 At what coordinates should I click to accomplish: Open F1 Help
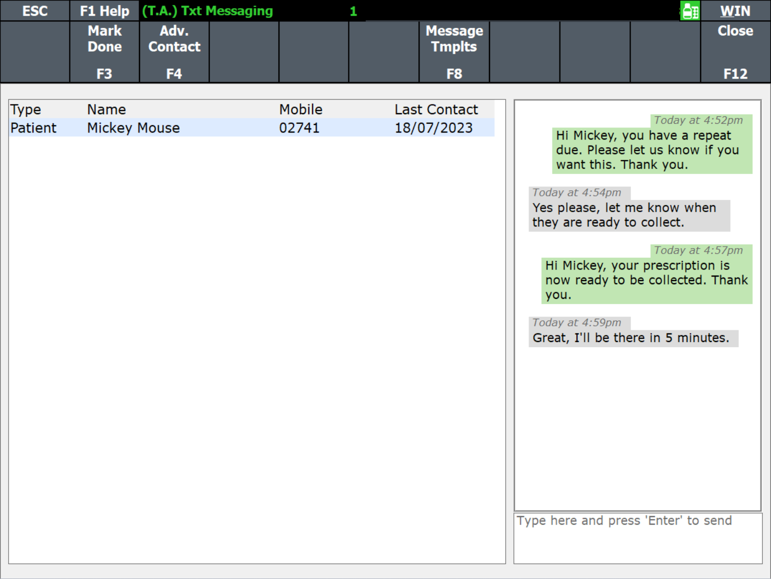104,11
